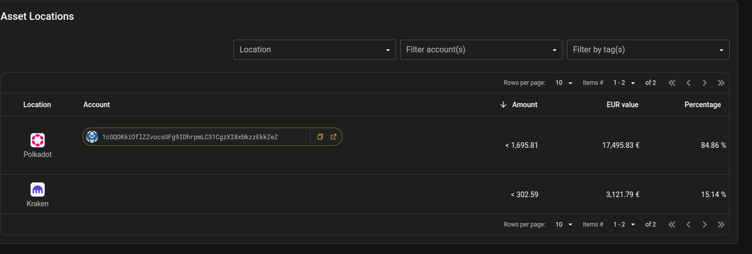Go to first page in bottom pagination

point(672,224)
